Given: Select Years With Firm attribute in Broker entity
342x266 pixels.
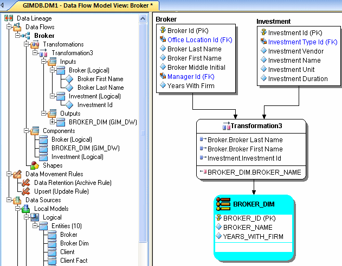Looking at the screenshot, I should pos(191,86).
